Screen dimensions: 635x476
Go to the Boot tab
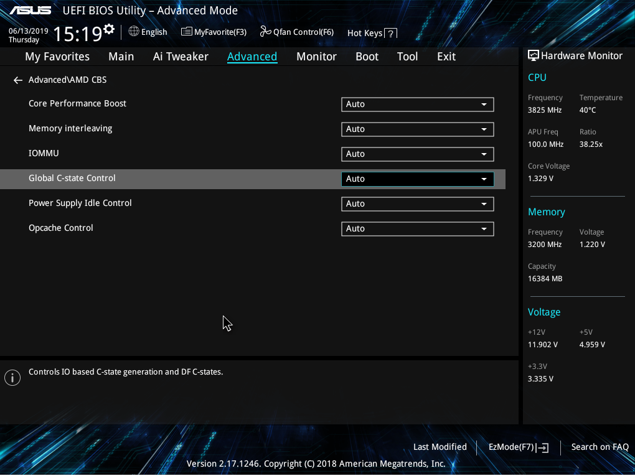pyautogui.click(x=367, y=56)
